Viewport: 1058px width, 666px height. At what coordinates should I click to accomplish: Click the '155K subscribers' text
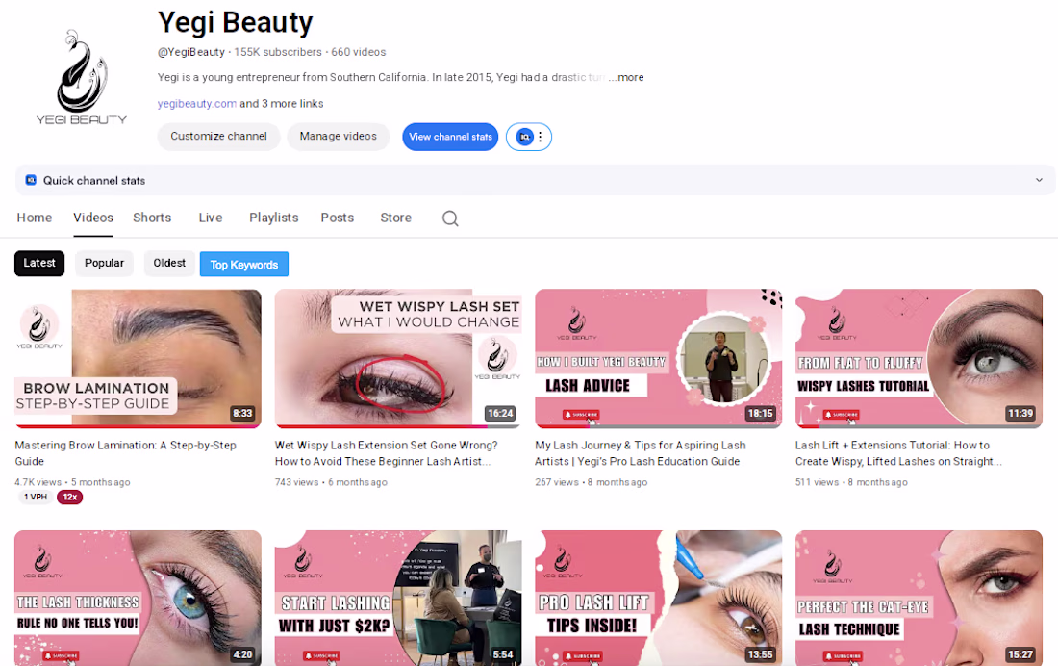click(278, 52)
